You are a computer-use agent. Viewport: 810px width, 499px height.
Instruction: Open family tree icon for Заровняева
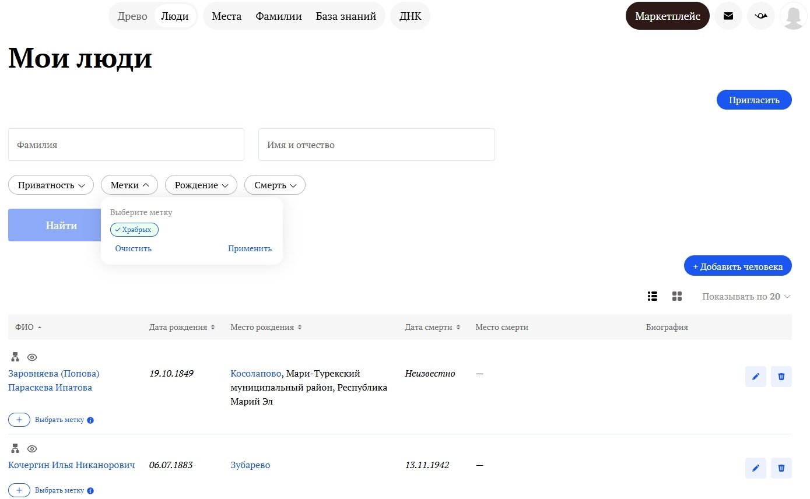[x=15, y=357]
